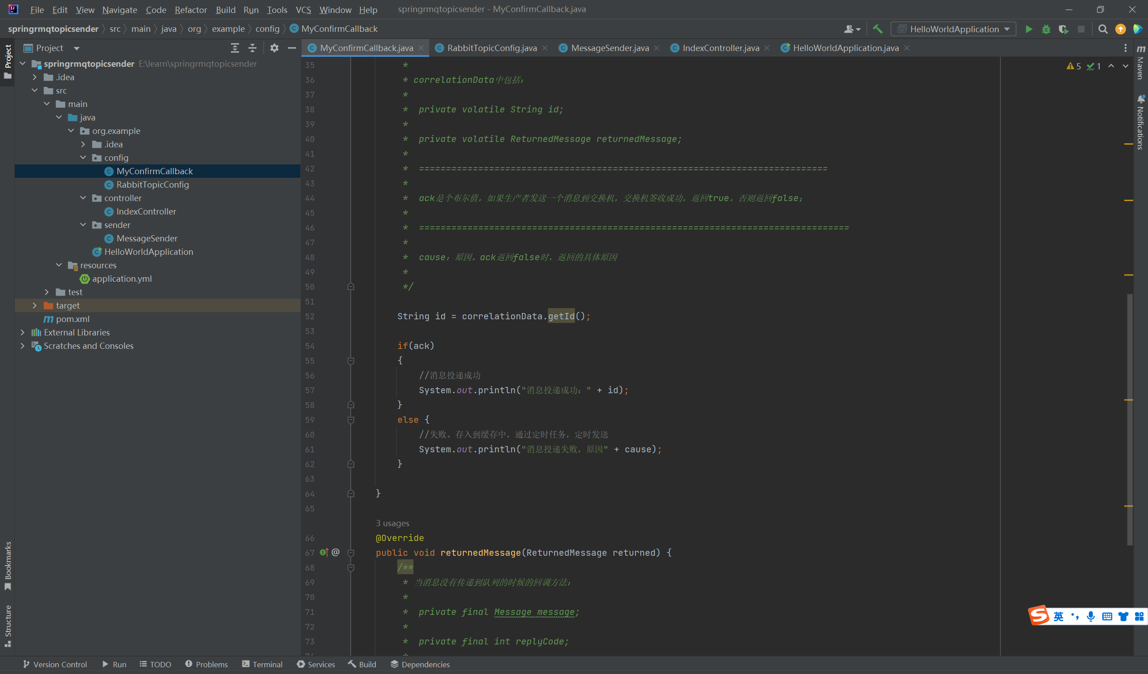
Task: Click Run with Coverage icon
Action: click(1063, 29)
